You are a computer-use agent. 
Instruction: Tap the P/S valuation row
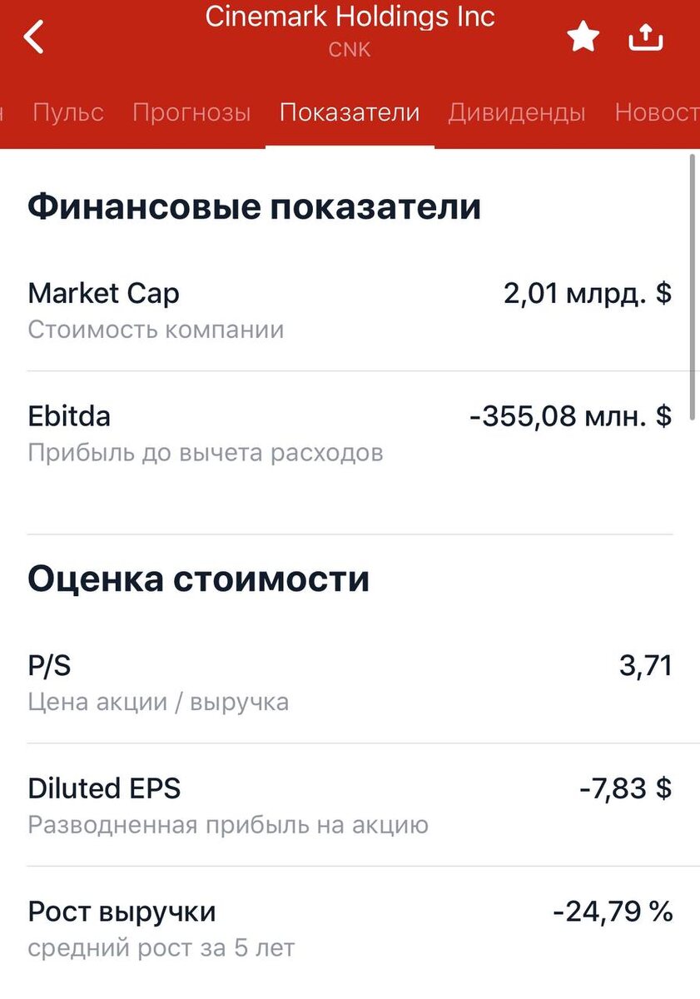[350, 683]
